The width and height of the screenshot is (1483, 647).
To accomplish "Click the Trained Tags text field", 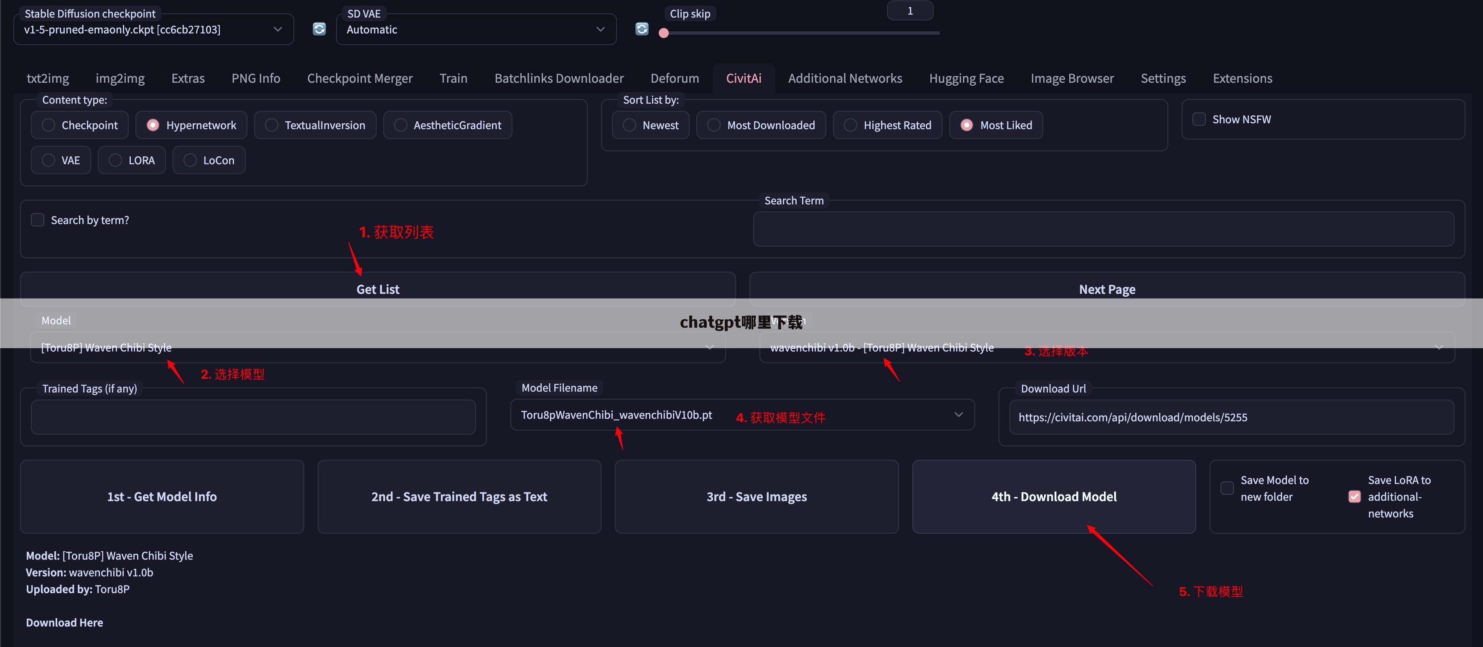I will [253, 417].
